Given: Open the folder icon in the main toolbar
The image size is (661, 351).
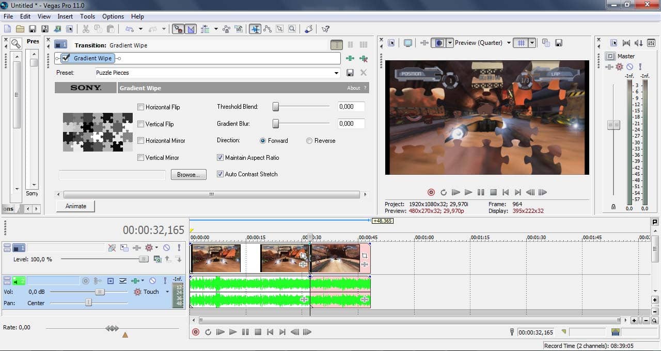Looking at the screenshot, I should pos(20,29).
